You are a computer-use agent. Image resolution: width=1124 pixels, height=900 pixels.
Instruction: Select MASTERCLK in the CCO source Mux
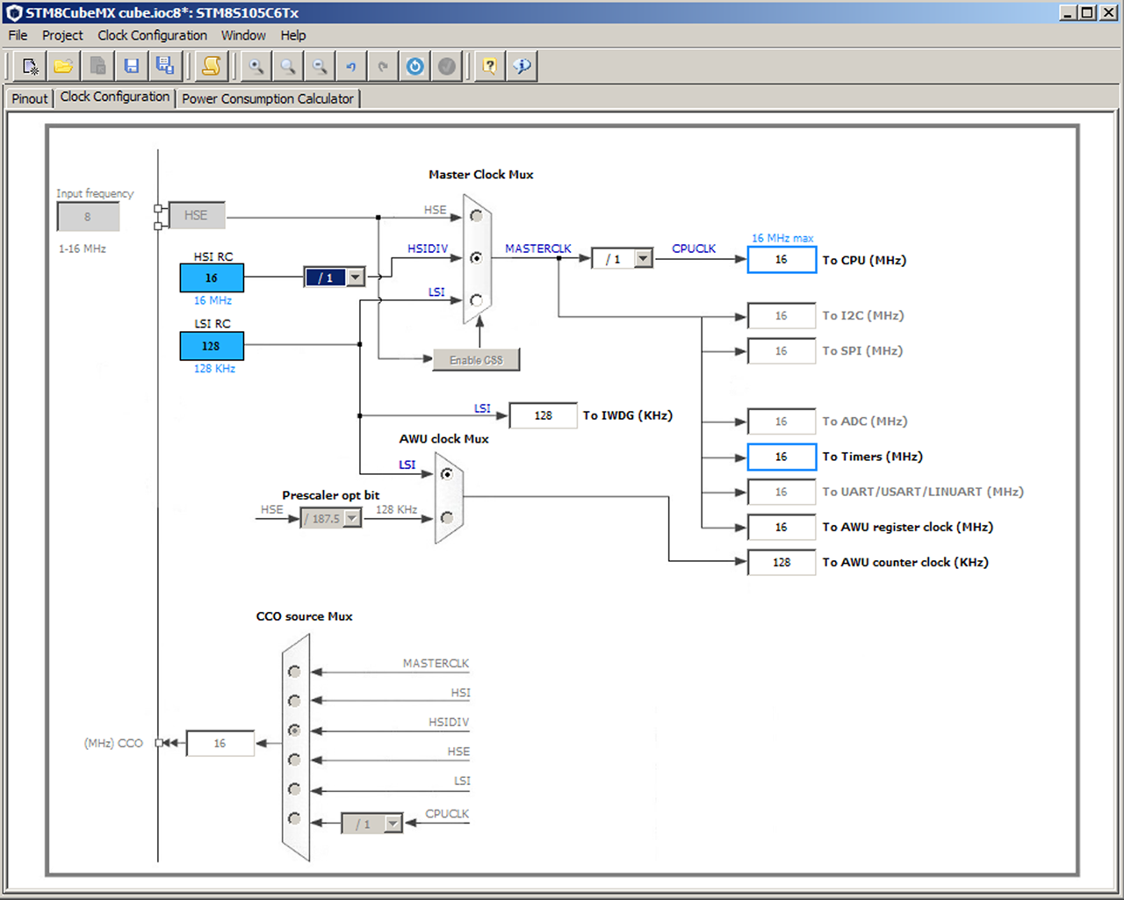294,672
